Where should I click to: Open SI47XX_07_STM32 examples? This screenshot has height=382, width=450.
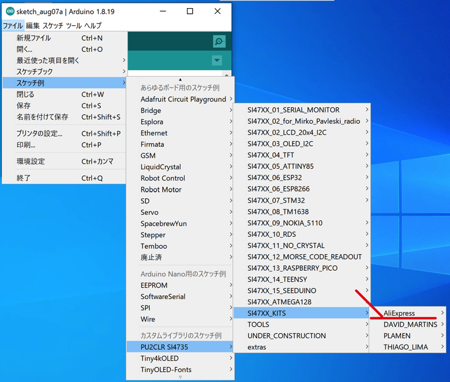pos(302,201)
